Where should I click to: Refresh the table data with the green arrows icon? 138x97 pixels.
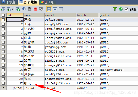[121, 9]
